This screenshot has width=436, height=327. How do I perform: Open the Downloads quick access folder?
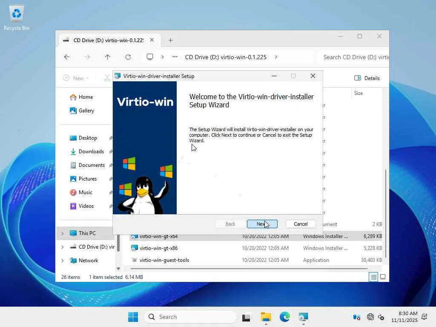pyautogui.click(x=91, y=152)
